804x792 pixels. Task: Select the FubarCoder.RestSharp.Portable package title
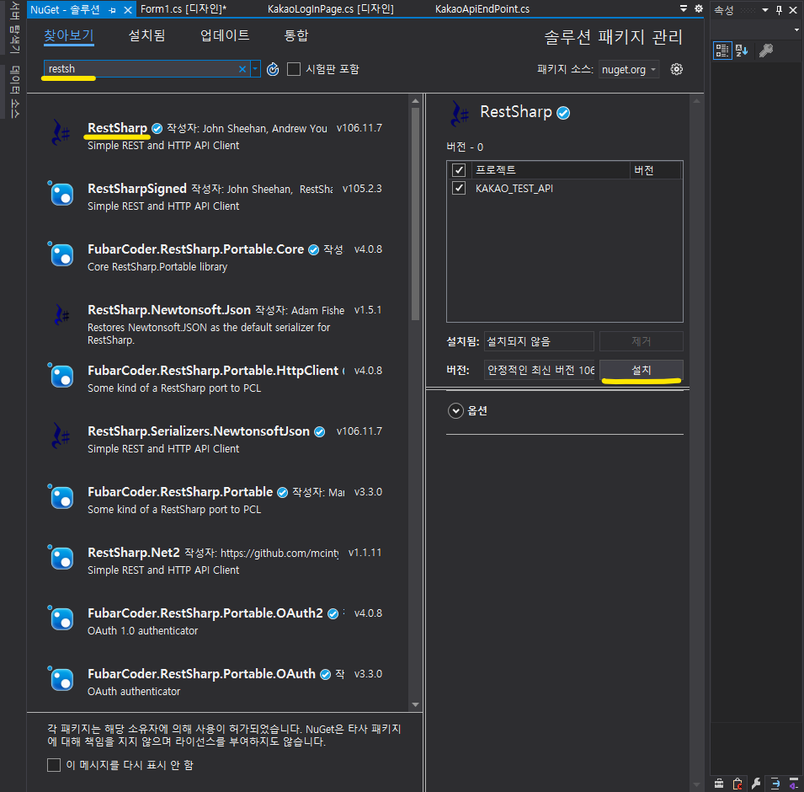[180, 492]
